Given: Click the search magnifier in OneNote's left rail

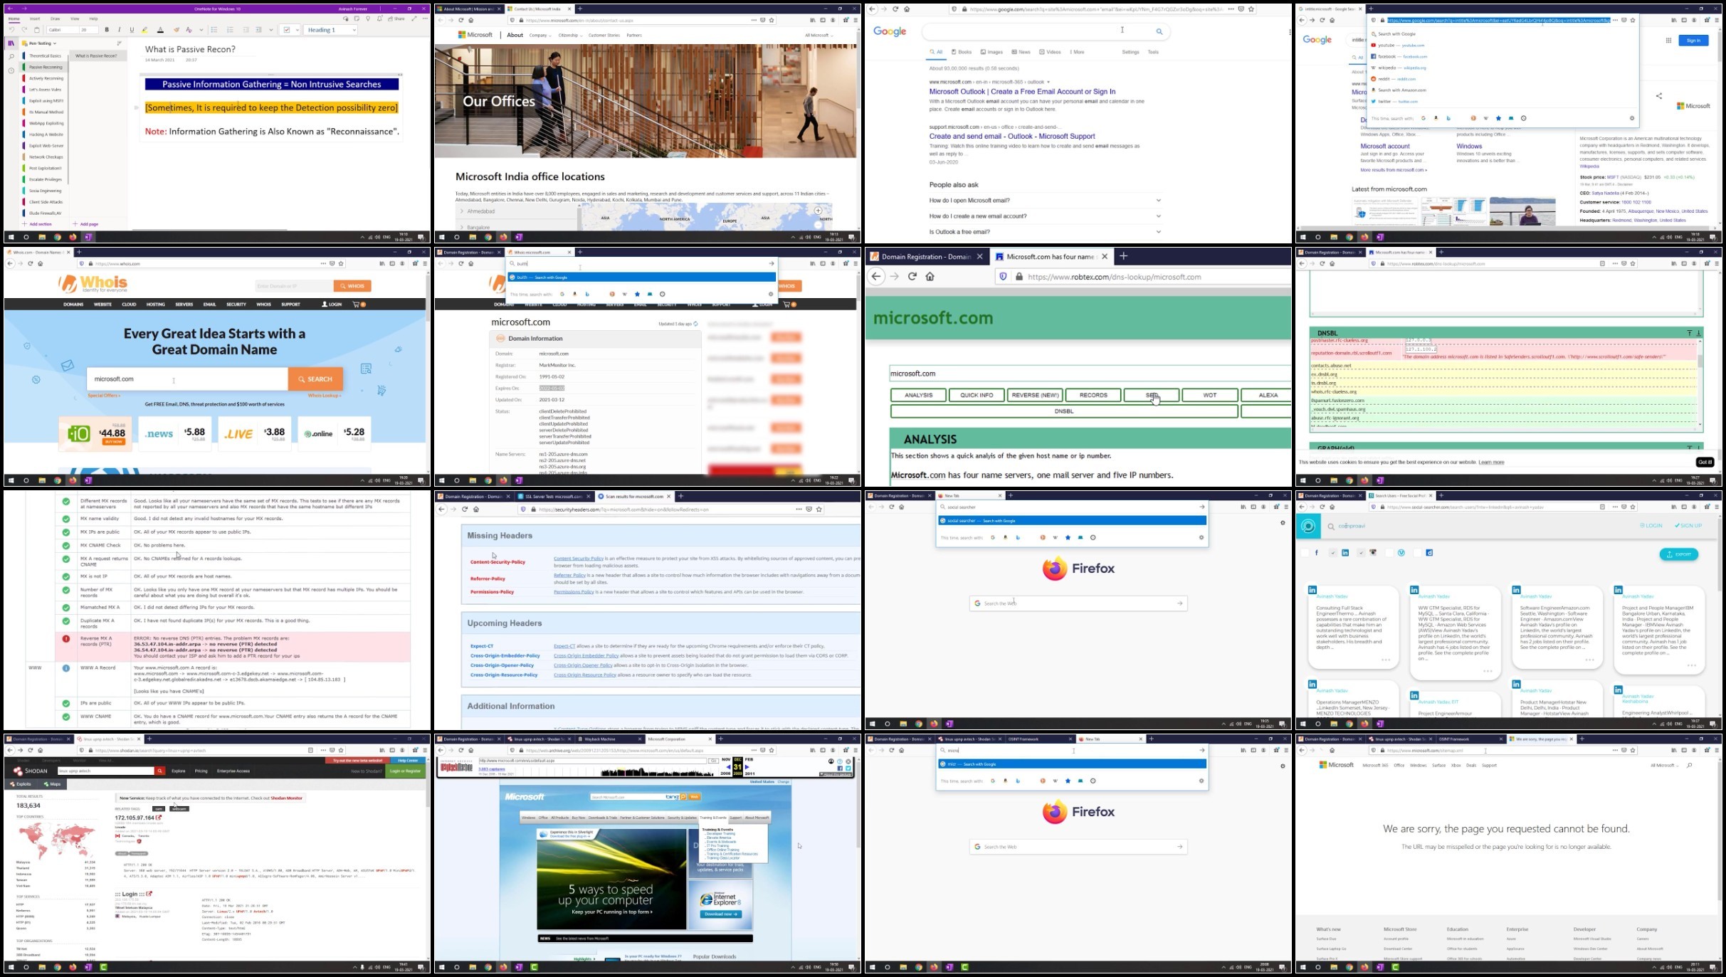Looking at the screenshot, I should [x=11, y=57].
